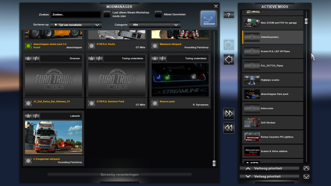The image size is (331, 186).
Task: Click the GTM RJL Racks title
Action: pyautogui.click(x=106, y=44)
